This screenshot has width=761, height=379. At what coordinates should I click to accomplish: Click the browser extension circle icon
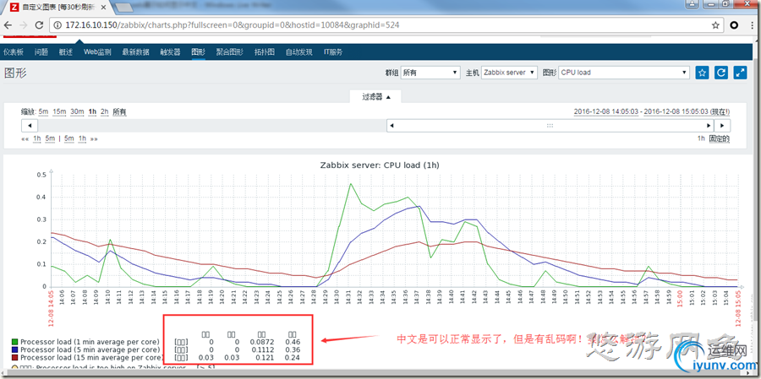[735, 25]
